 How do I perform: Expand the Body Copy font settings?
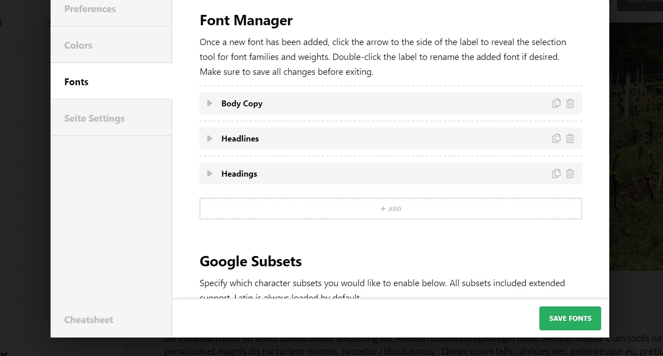click(x=210, y=103)
